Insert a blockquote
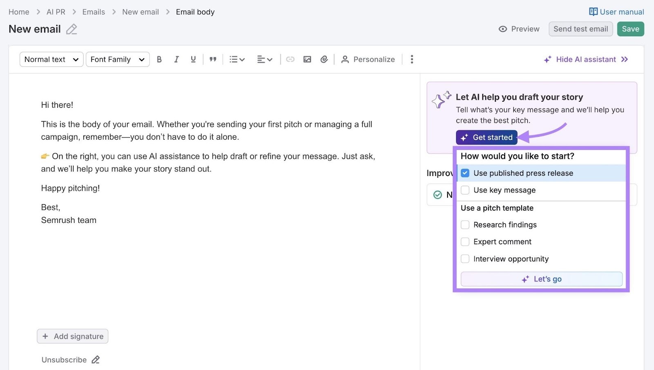Viewport: 654px width, 370px height. point(213,59)
